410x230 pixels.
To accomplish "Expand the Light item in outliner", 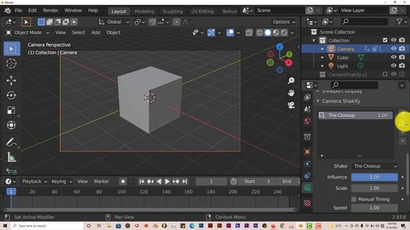I will click(322, 66).
